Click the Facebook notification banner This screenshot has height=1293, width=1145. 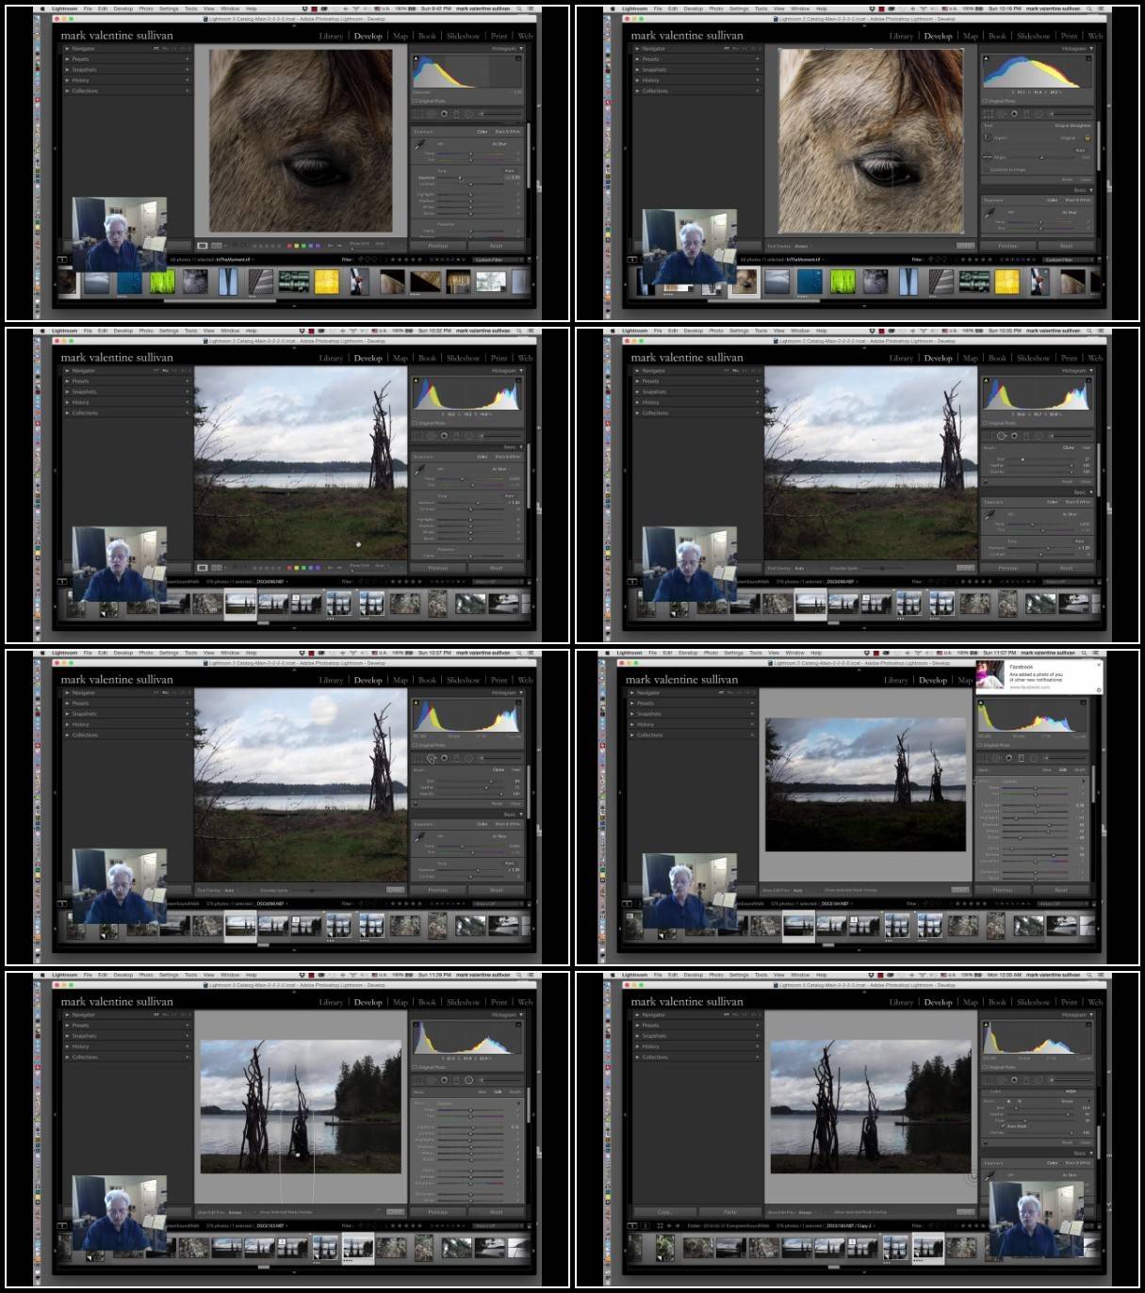pyautogui.click(x=1039, y=675)
